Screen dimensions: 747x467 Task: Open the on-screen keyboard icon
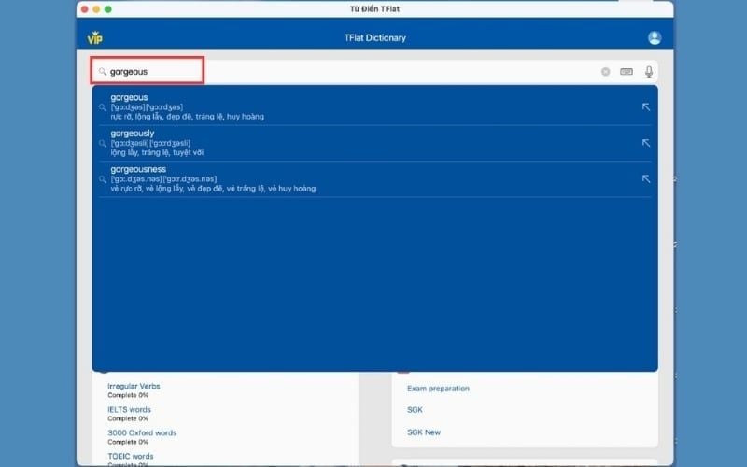pos(627,72)
